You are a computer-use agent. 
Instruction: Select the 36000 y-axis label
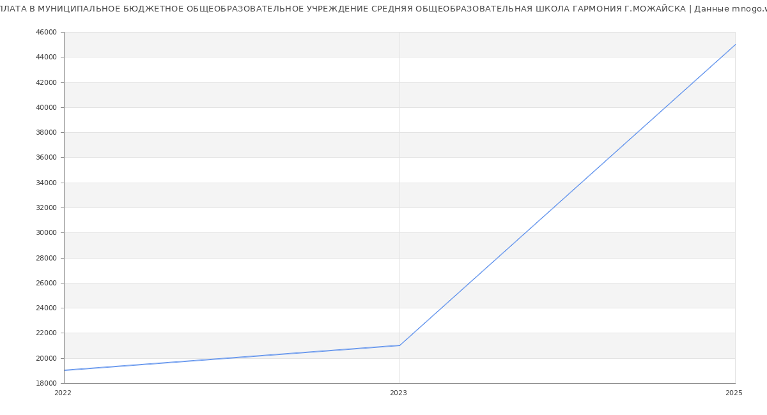(x=47, y=158)
